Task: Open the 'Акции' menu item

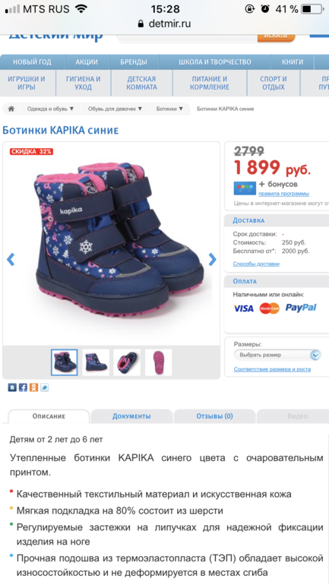Action: tap(87, 62)
